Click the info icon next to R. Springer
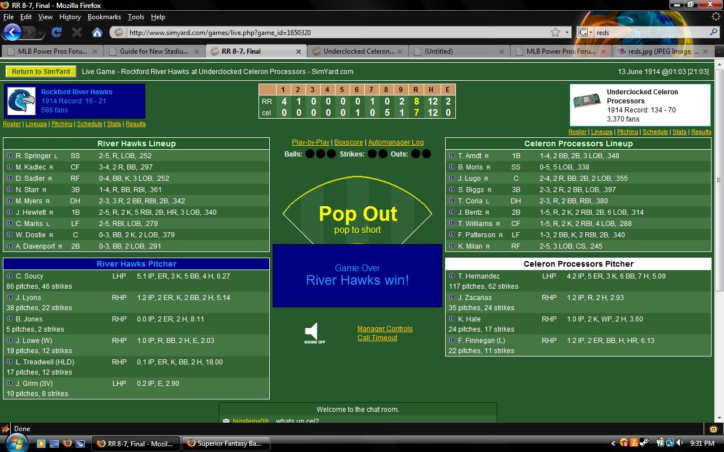The image size is (724, 452). (10, 155)
